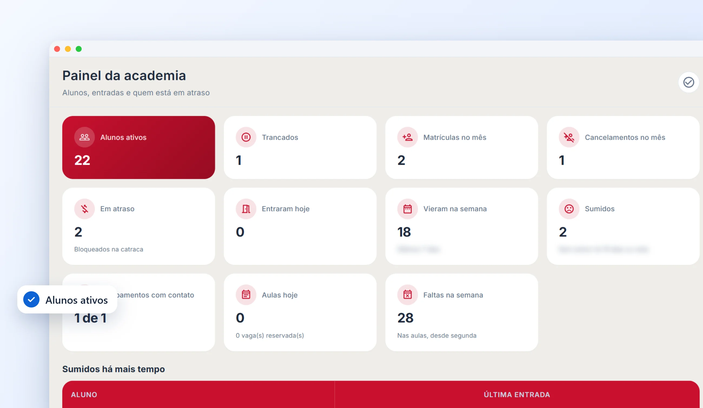
Task: Click the 0 vaga(s) reservada(s) text
Action: point(270,335)
